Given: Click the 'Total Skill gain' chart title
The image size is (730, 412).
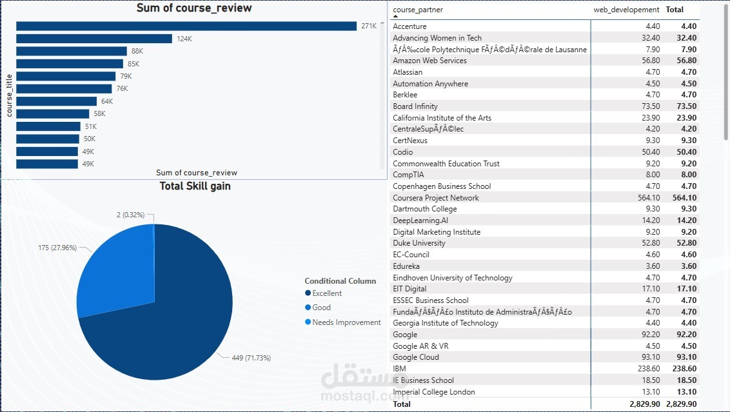Looking at the screenshot, I should [x=195, y=186].
